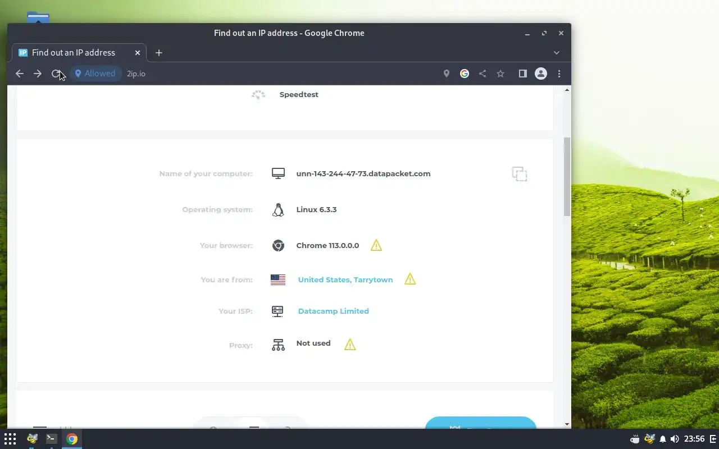719x449 pixels.
Task: Expand the tab search dropdown arrow
Action: coord(557,53)
